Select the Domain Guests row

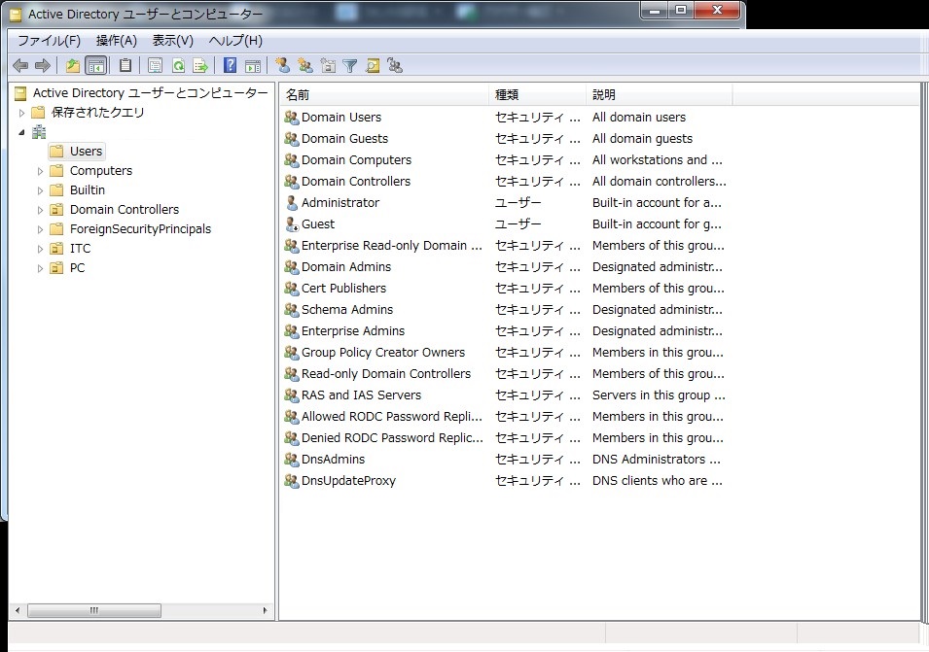pos(506,138)
